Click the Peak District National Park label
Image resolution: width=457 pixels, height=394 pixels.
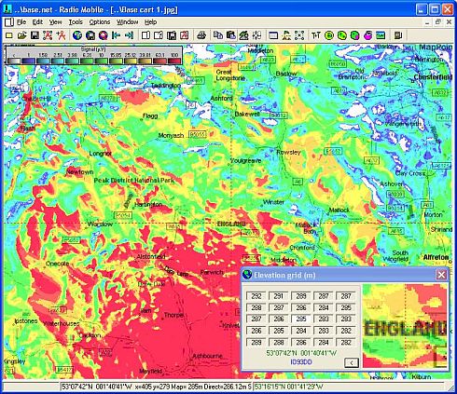pos(134,181)
